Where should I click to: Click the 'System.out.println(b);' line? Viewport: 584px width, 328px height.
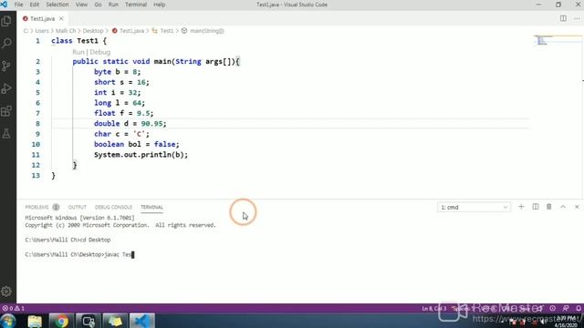pos(141,155)
